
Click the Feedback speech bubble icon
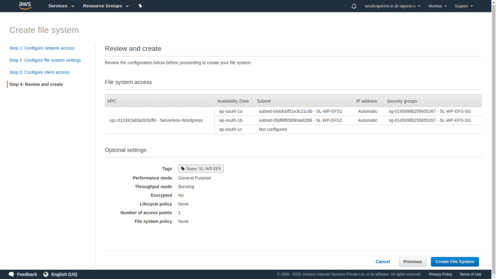[x=12, y=274]
